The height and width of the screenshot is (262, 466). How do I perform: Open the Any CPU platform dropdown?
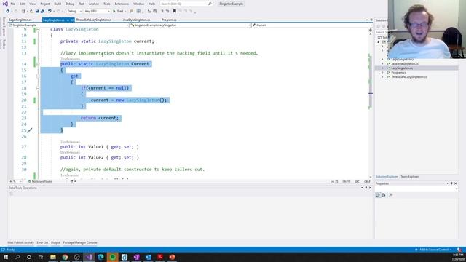click(97, 11)
